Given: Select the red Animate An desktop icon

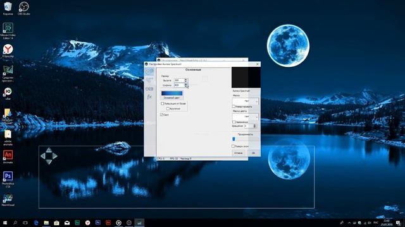Looking at the screenshot, I should (x=8, y=157).
